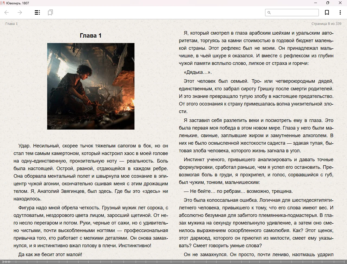The width and height of the screenshot is (347, 264).
Task: Click the line '«Дядька…».' in the right column
Action: [x=198, y=72]
